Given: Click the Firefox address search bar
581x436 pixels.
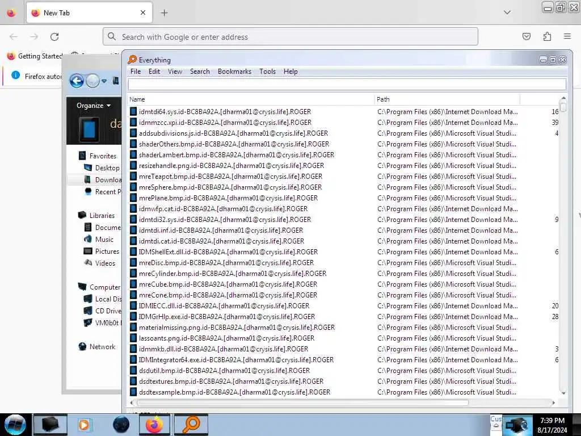Looking at the screenshot, I should [x=290, y=37].
